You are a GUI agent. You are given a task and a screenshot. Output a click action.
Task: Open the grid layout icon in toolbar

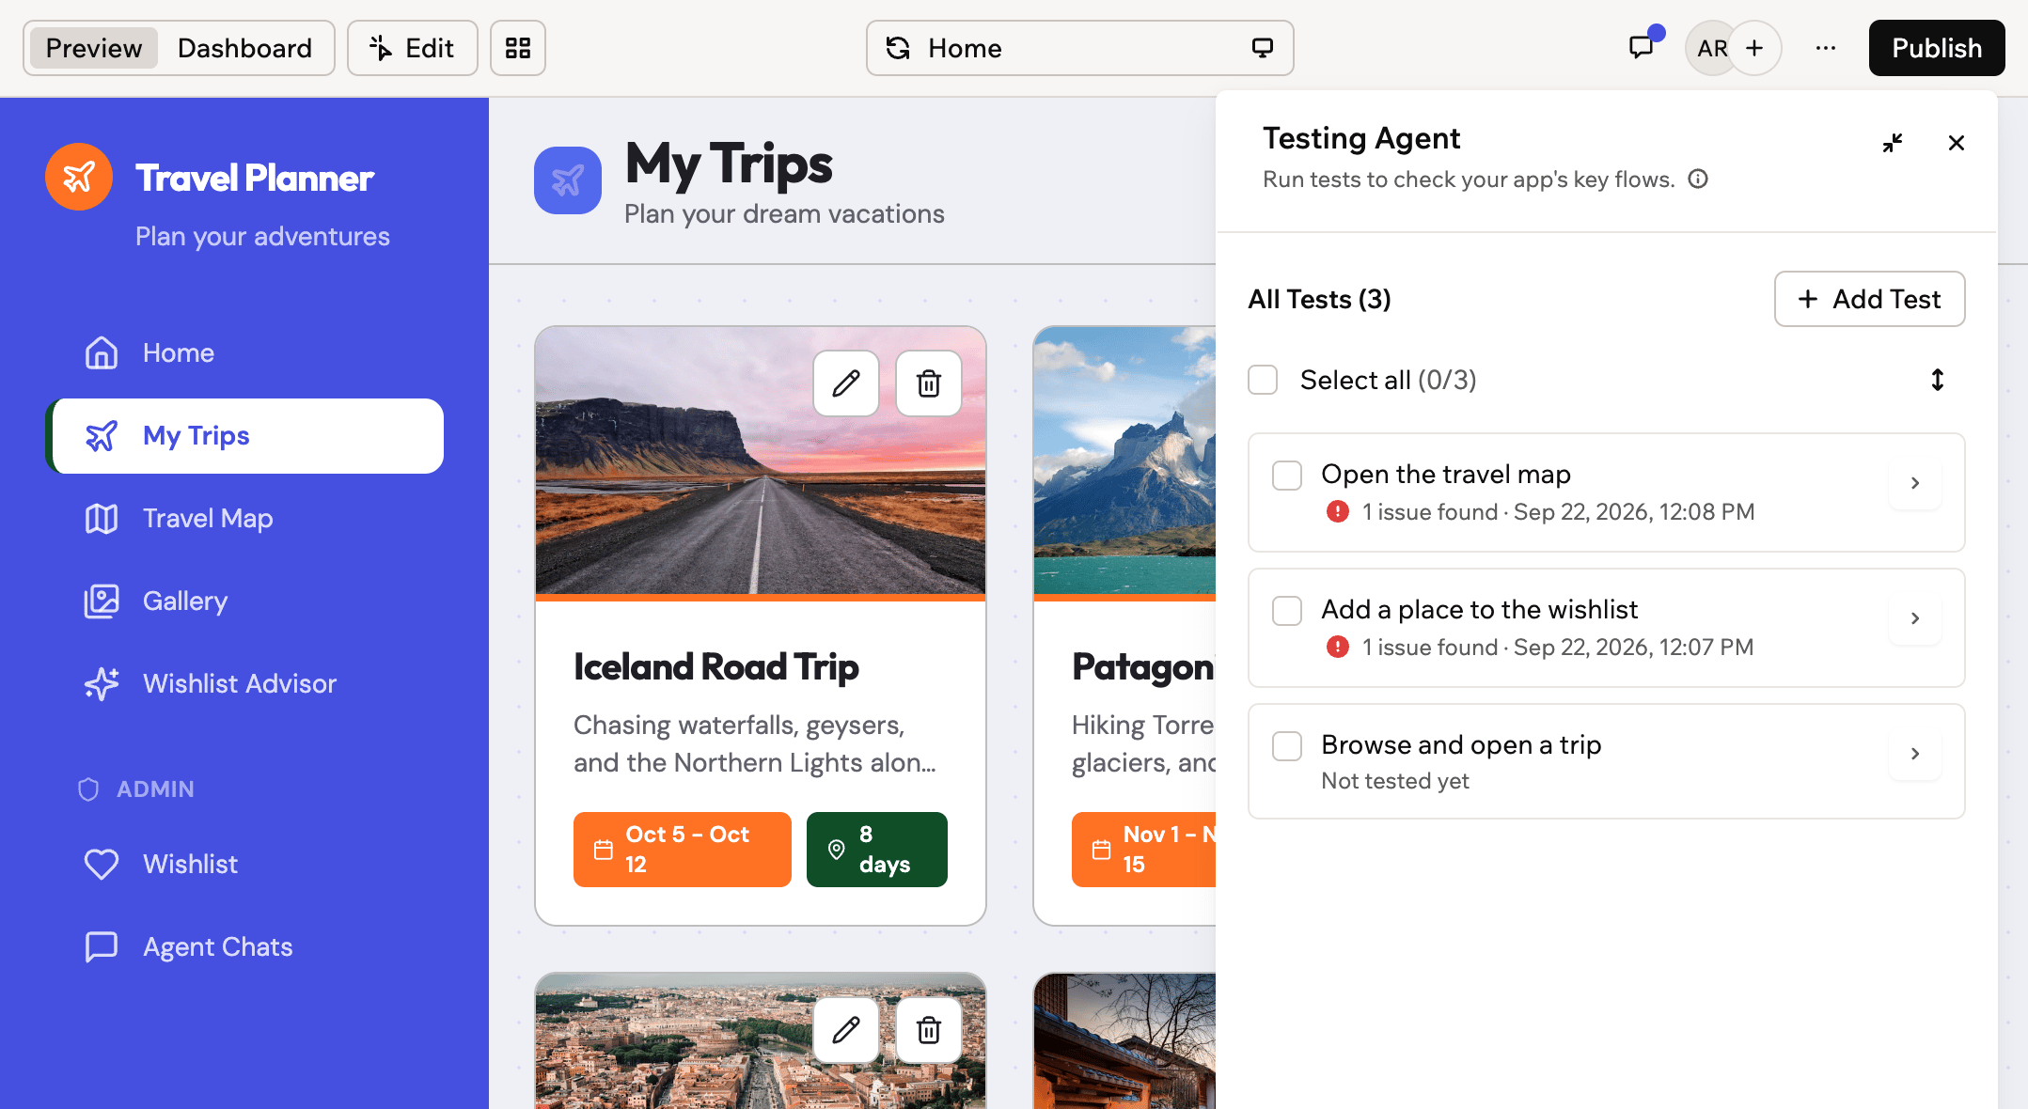[x=518, y=48]
